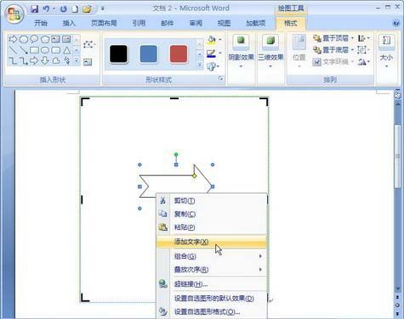The width and height of the screenshot is (404, 319).
Task: Open the 三维效果 3-D effects dropdown
Action: coord(270,52)
